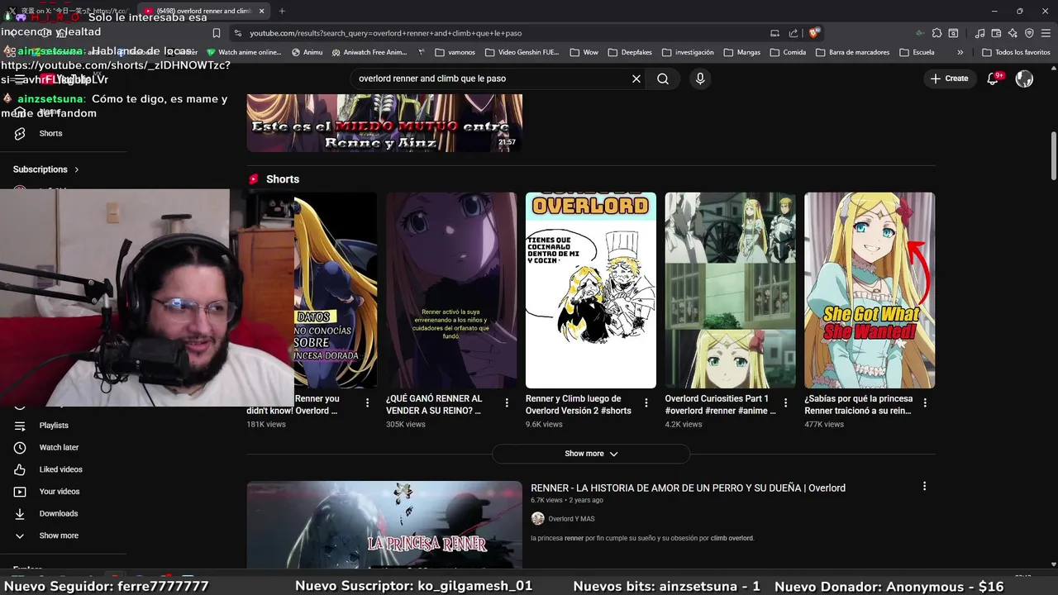
Task: Open 'Renner y Climb luego de Overlord' title
Action: pos(579,404)
